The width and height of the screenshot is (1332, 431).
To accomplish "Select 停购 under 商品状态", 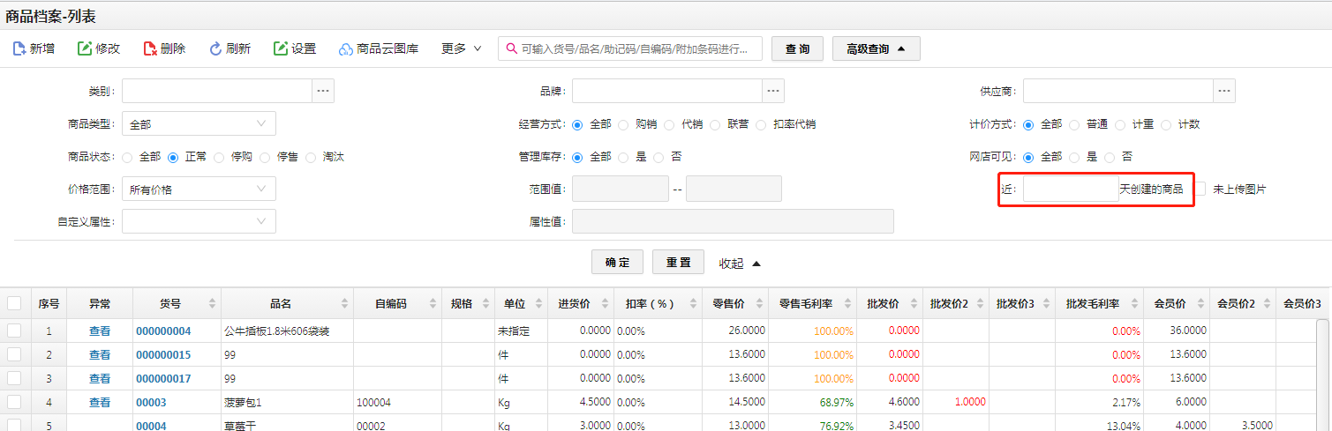I will 219,157.
